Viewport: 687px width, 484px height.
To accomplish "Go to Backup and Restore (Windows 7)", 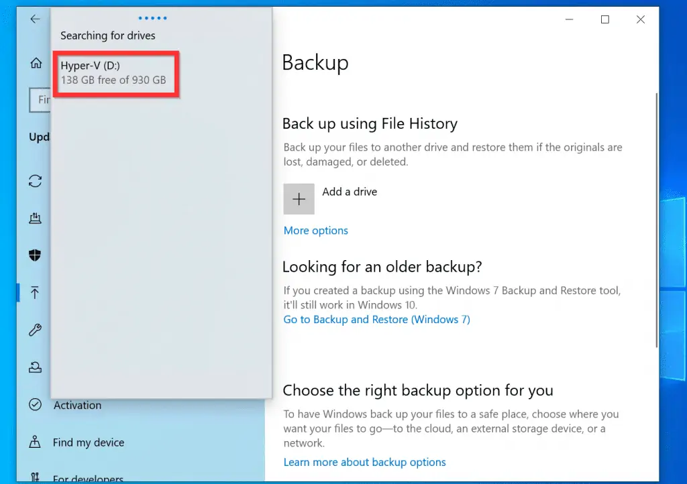I will click(376, 320).
